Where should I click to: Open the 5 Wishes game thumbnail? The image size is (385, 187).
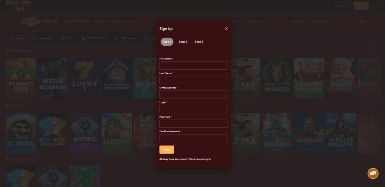coord(277,133)
